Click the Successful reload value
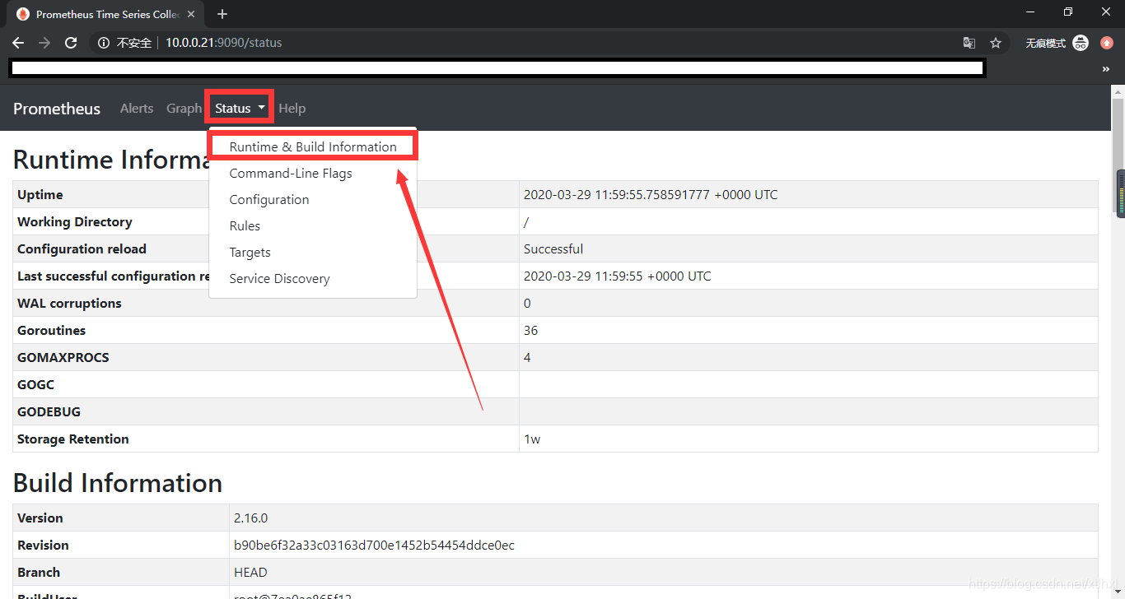Screen dimensions: 1125x599 553,248
